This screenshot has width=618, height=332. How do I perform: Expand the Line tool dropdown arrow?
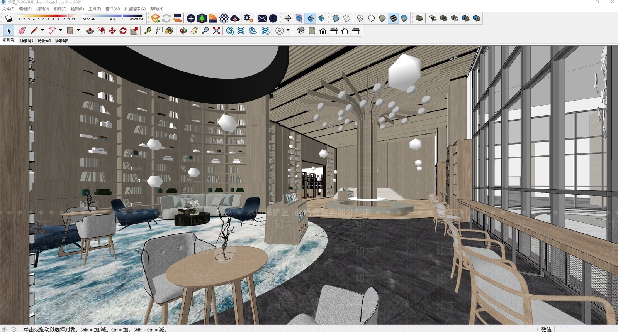point(42,30)
